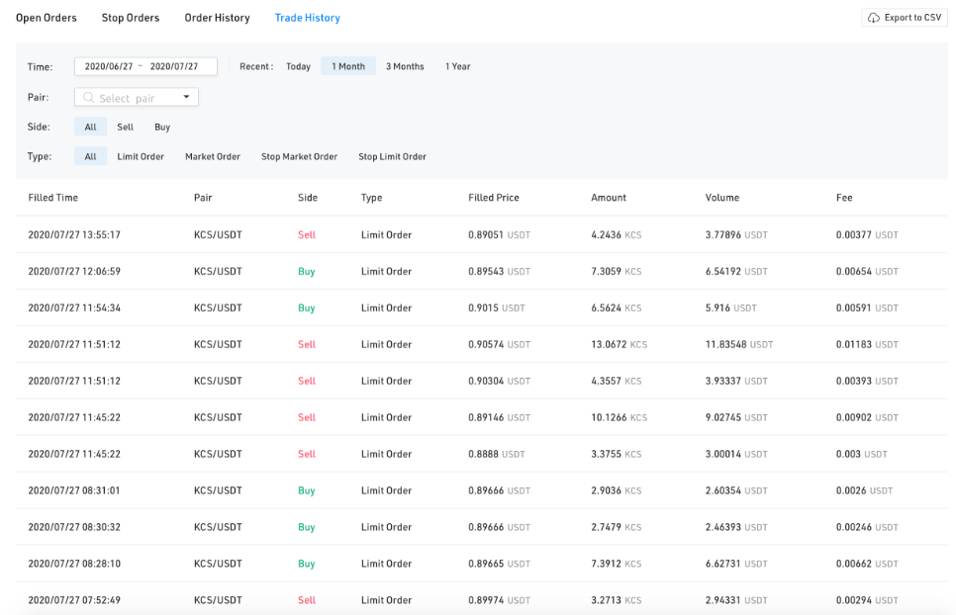Filter Type by Limit Order
Screen dimensions: 956x615
tap(140, 156)
